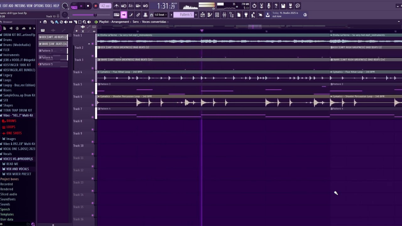
Task: Toggle overdub recording (blend notes)
Action: 138,6
